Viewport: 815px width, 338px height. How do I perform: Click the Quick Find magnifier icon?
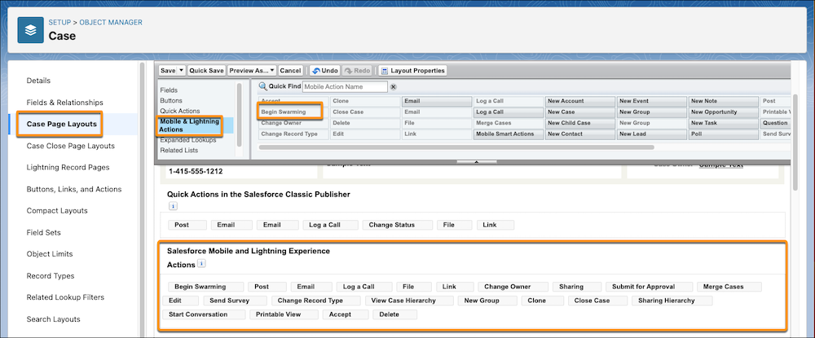click(x=263, y=86)
